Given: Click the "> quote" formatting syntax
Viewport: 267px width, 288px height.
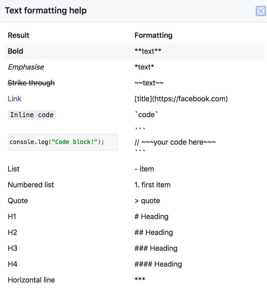Looking at the screenshot, I should pos(147,201).
